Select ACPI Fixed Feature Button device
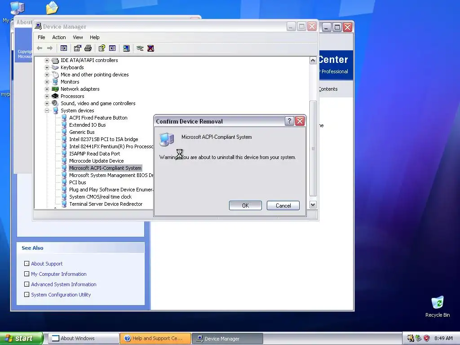The width and height of the screenshot is (460, 345). tap(98, 118)
